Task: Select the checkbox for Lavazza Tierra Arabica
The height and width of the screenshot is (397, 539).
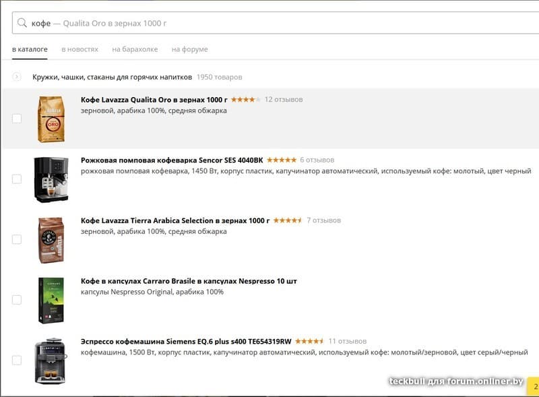Action: pos(17,239)
